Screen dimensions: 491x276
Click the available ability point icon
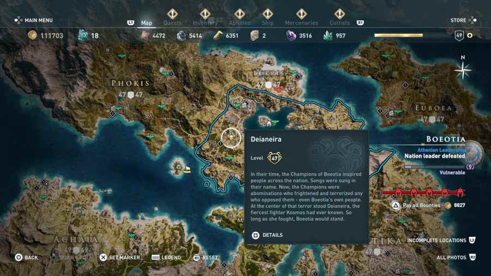point(470,35)
